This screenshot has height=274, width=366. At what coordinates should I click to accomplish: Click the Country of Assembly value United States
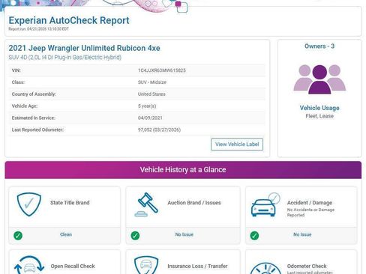(151, 94)
